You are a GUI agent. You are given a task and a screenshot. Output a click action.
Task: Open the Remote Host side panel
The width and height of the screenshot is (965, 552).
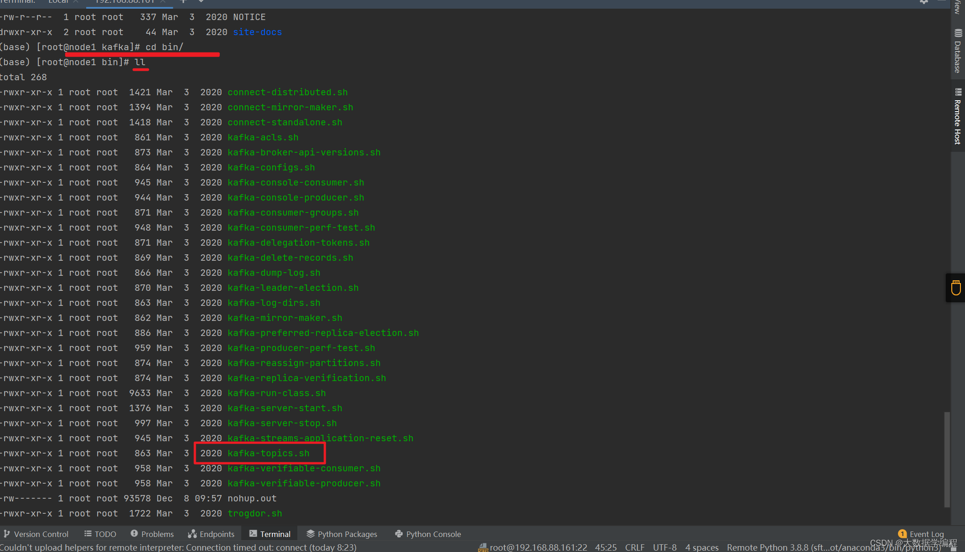pyautogui.click(x=957, y=117)
